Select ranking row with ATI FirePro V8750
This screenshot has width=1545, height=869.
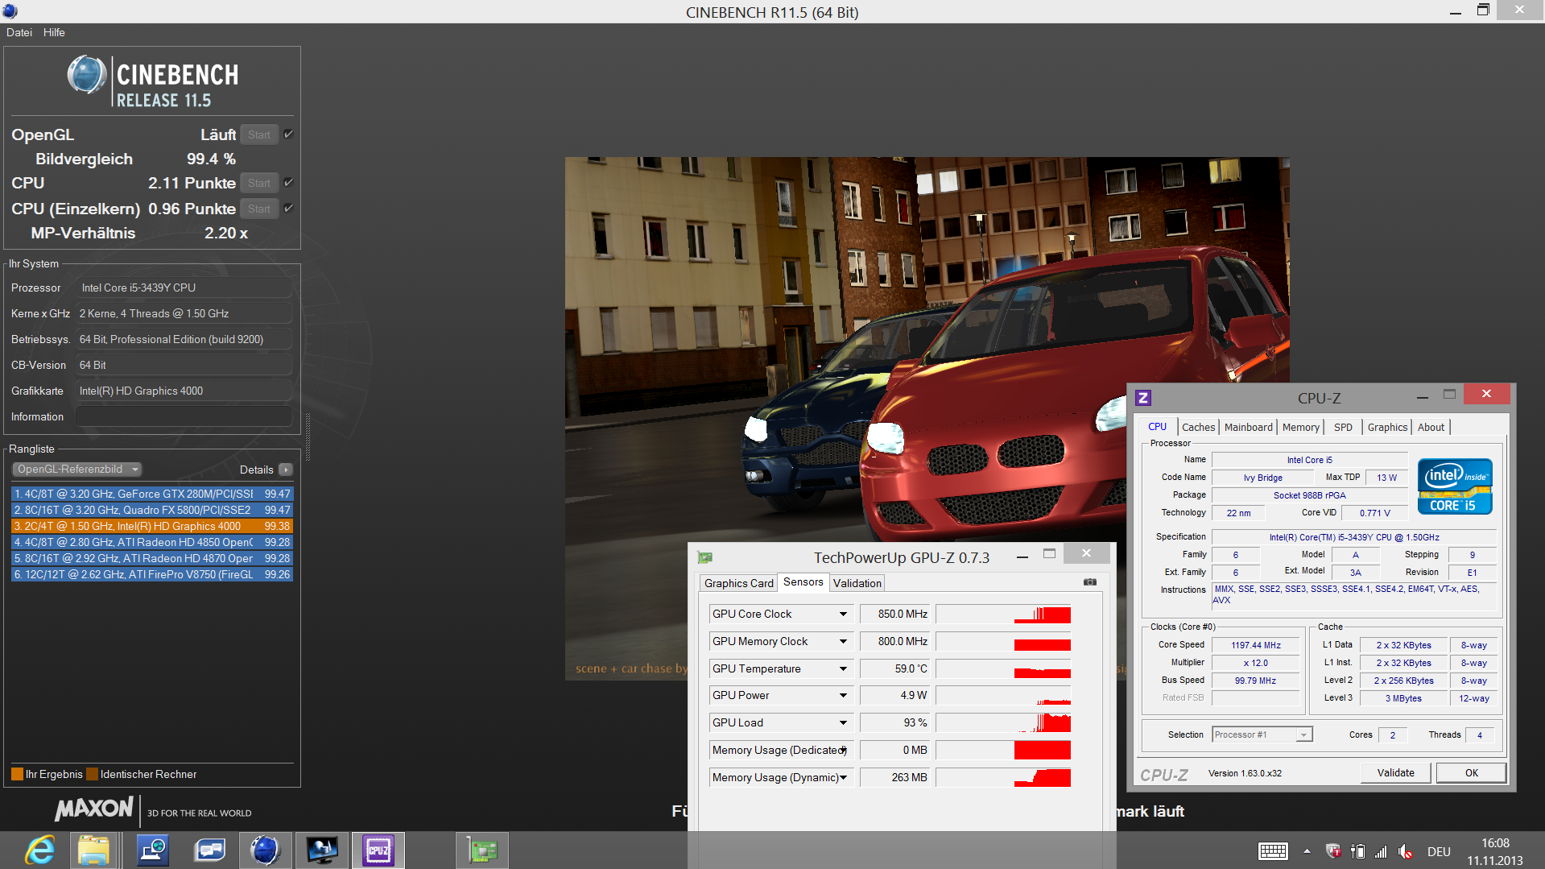(x=152, y=574)
